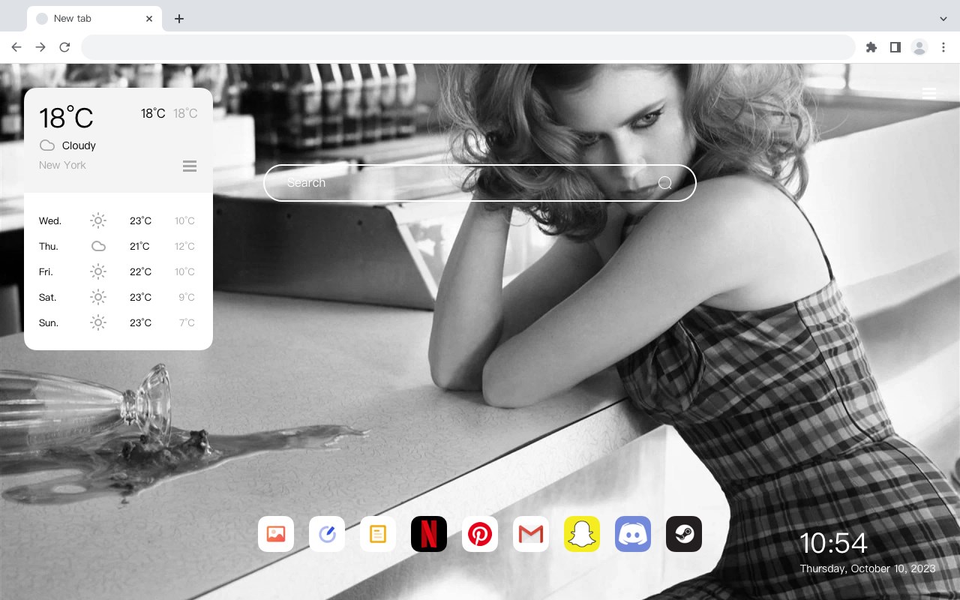960x600 pixels.
Task: Select the Fri. forecast row
Action: [x=118, y=271]
